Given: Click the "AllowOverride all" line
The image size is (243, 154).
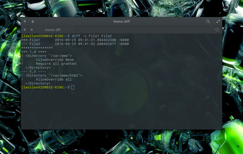Looking at the screenshot, I should [x=54, y=79].
